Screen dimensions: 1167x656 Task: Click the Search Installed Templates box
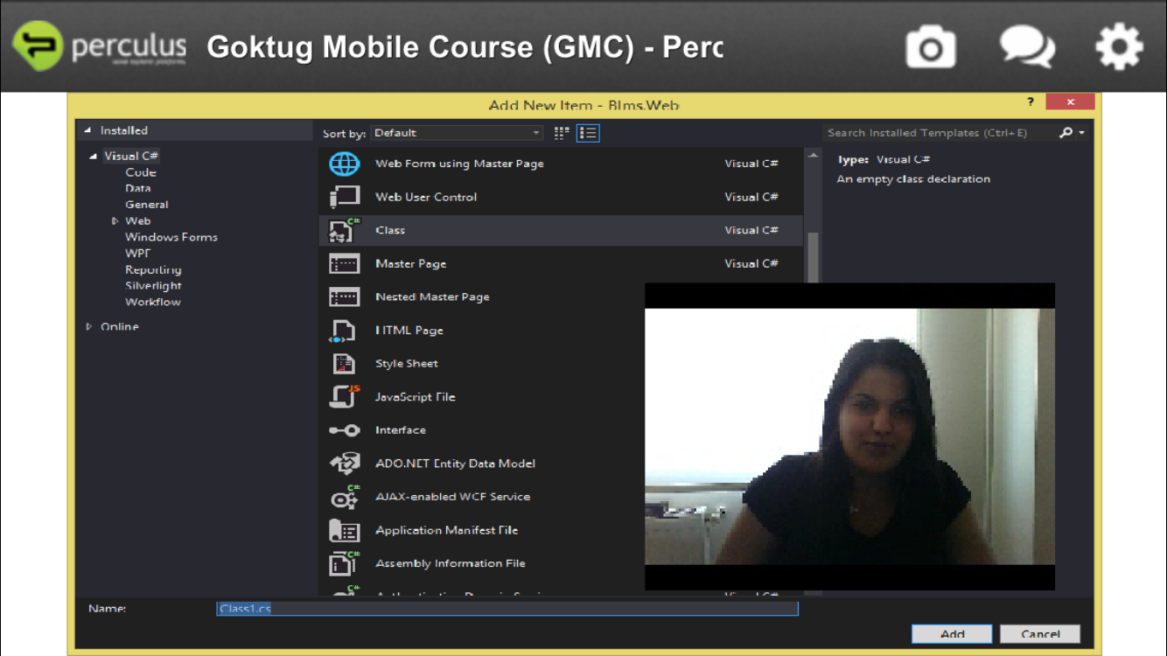pos(940,133)
